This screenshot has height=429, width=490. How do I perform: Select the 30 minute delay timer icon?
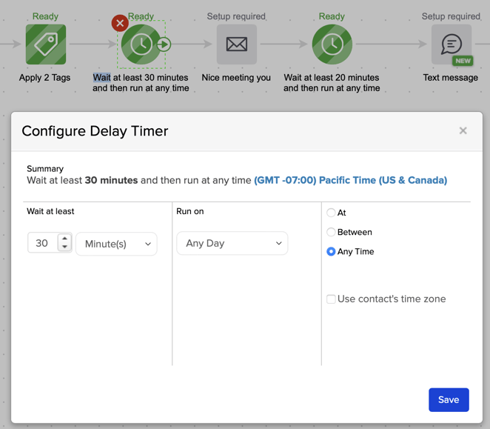click(x=140, y=44)
